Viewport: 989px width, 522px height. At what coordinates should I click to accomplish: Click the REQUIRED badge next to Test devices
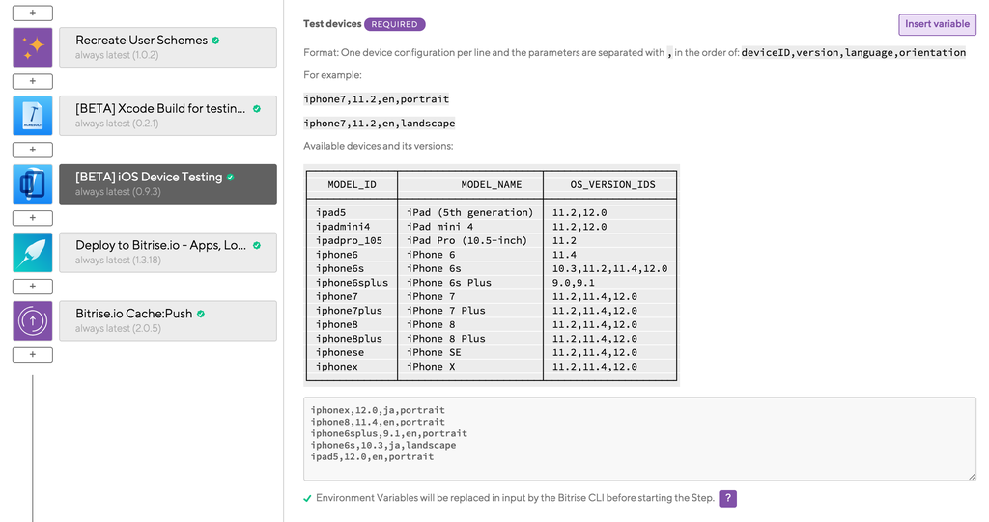coord(394,24)
